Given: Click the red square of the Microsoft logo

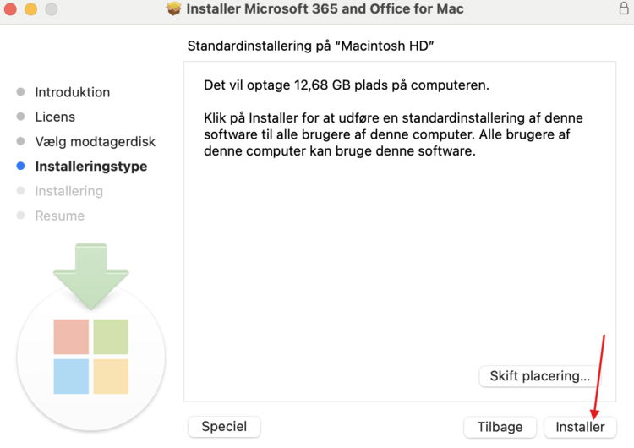Looking at the screenshot, I should tap(71, 336).
